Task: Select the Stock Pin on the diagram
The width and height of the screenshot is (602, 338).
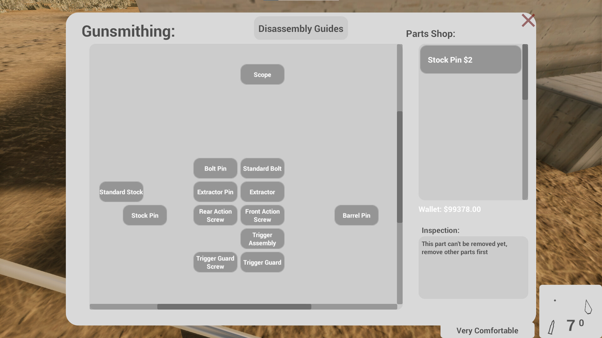Action: tap(145, 215)
